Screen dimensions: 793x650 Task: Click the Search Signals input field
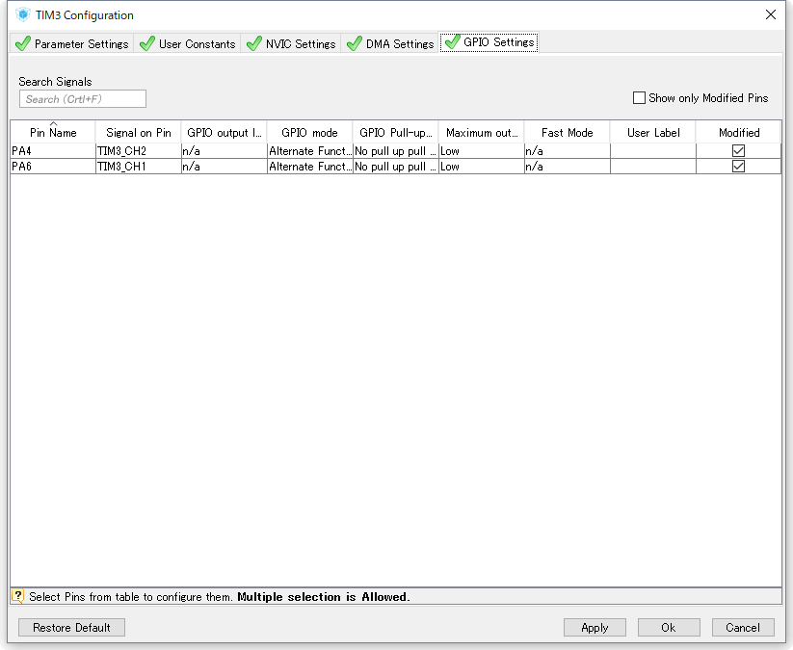pos(82,98)
